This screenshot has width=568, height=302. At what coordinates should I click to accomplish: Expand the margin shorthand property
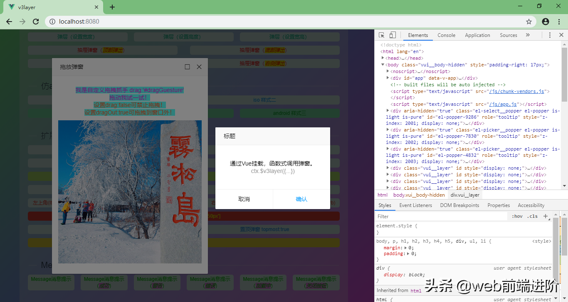[x=406, y=248]
